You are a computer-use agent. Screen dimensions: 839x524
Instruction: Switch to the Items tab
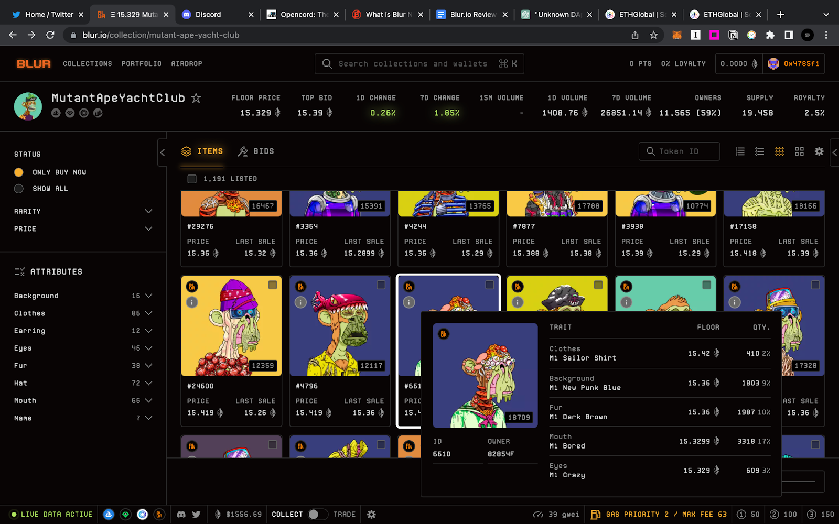pos(202,151)
